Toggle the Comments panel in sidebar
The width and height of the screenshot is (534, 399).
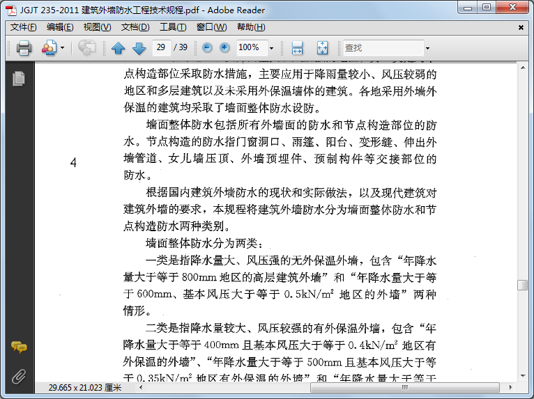(x=19, y=347)
